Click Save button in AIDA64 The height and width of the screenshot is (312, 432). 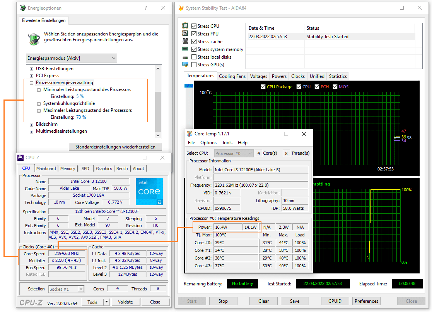click(295, 301)
